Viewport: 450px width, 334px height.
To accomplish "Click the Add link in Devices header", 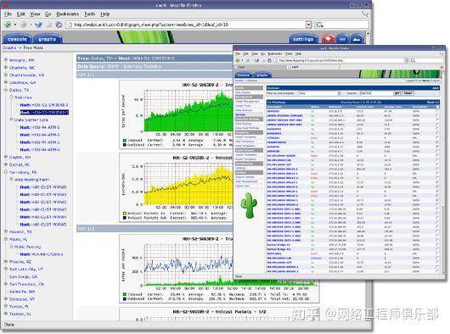I will click(x=436, y=88).
